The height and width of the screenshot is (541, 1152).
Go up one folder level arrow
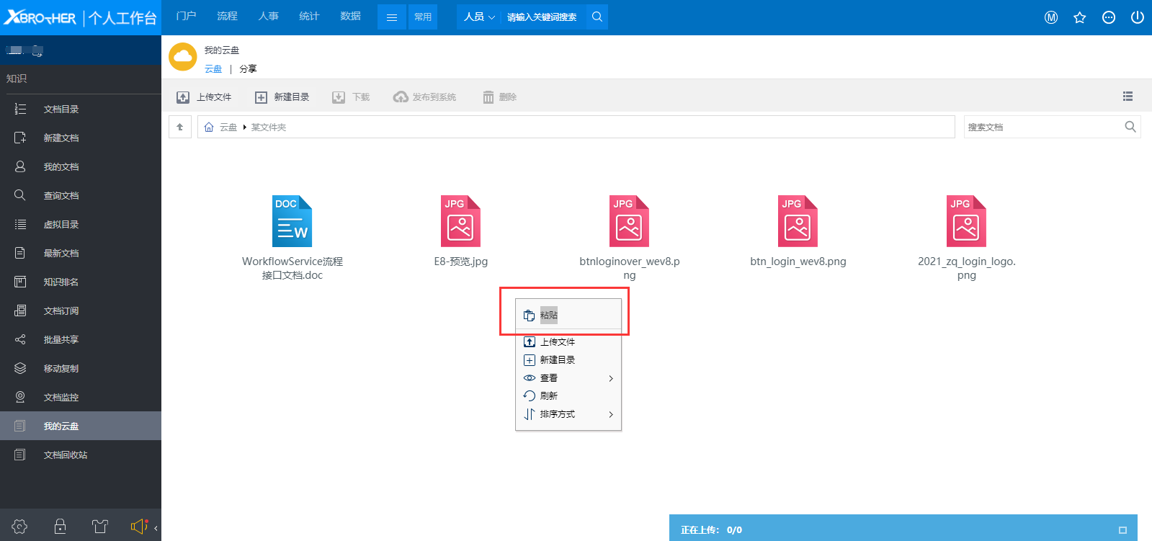(180, 127)
